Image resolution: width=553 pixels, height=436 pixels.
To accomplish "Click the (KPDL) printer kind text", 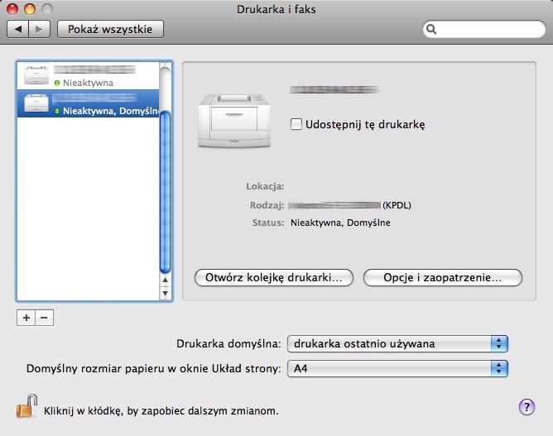I will point(397,205).
